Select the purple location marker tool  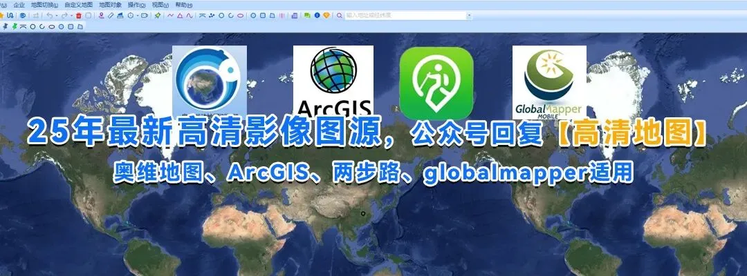(101, 15)
